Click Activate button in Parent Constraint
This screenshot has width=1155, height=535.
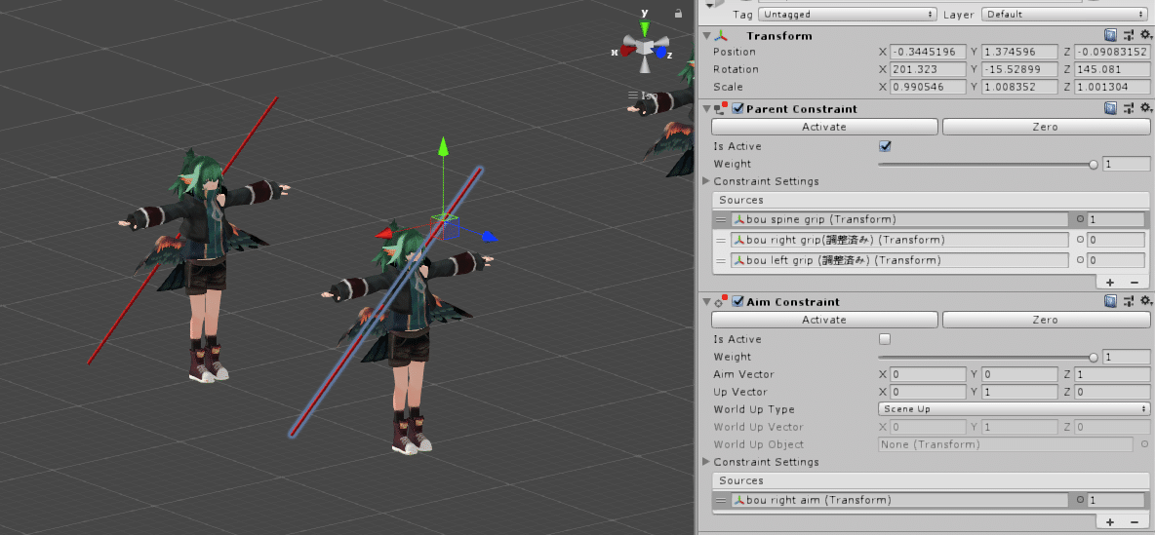pyautogui.click(x=824, y=127)
